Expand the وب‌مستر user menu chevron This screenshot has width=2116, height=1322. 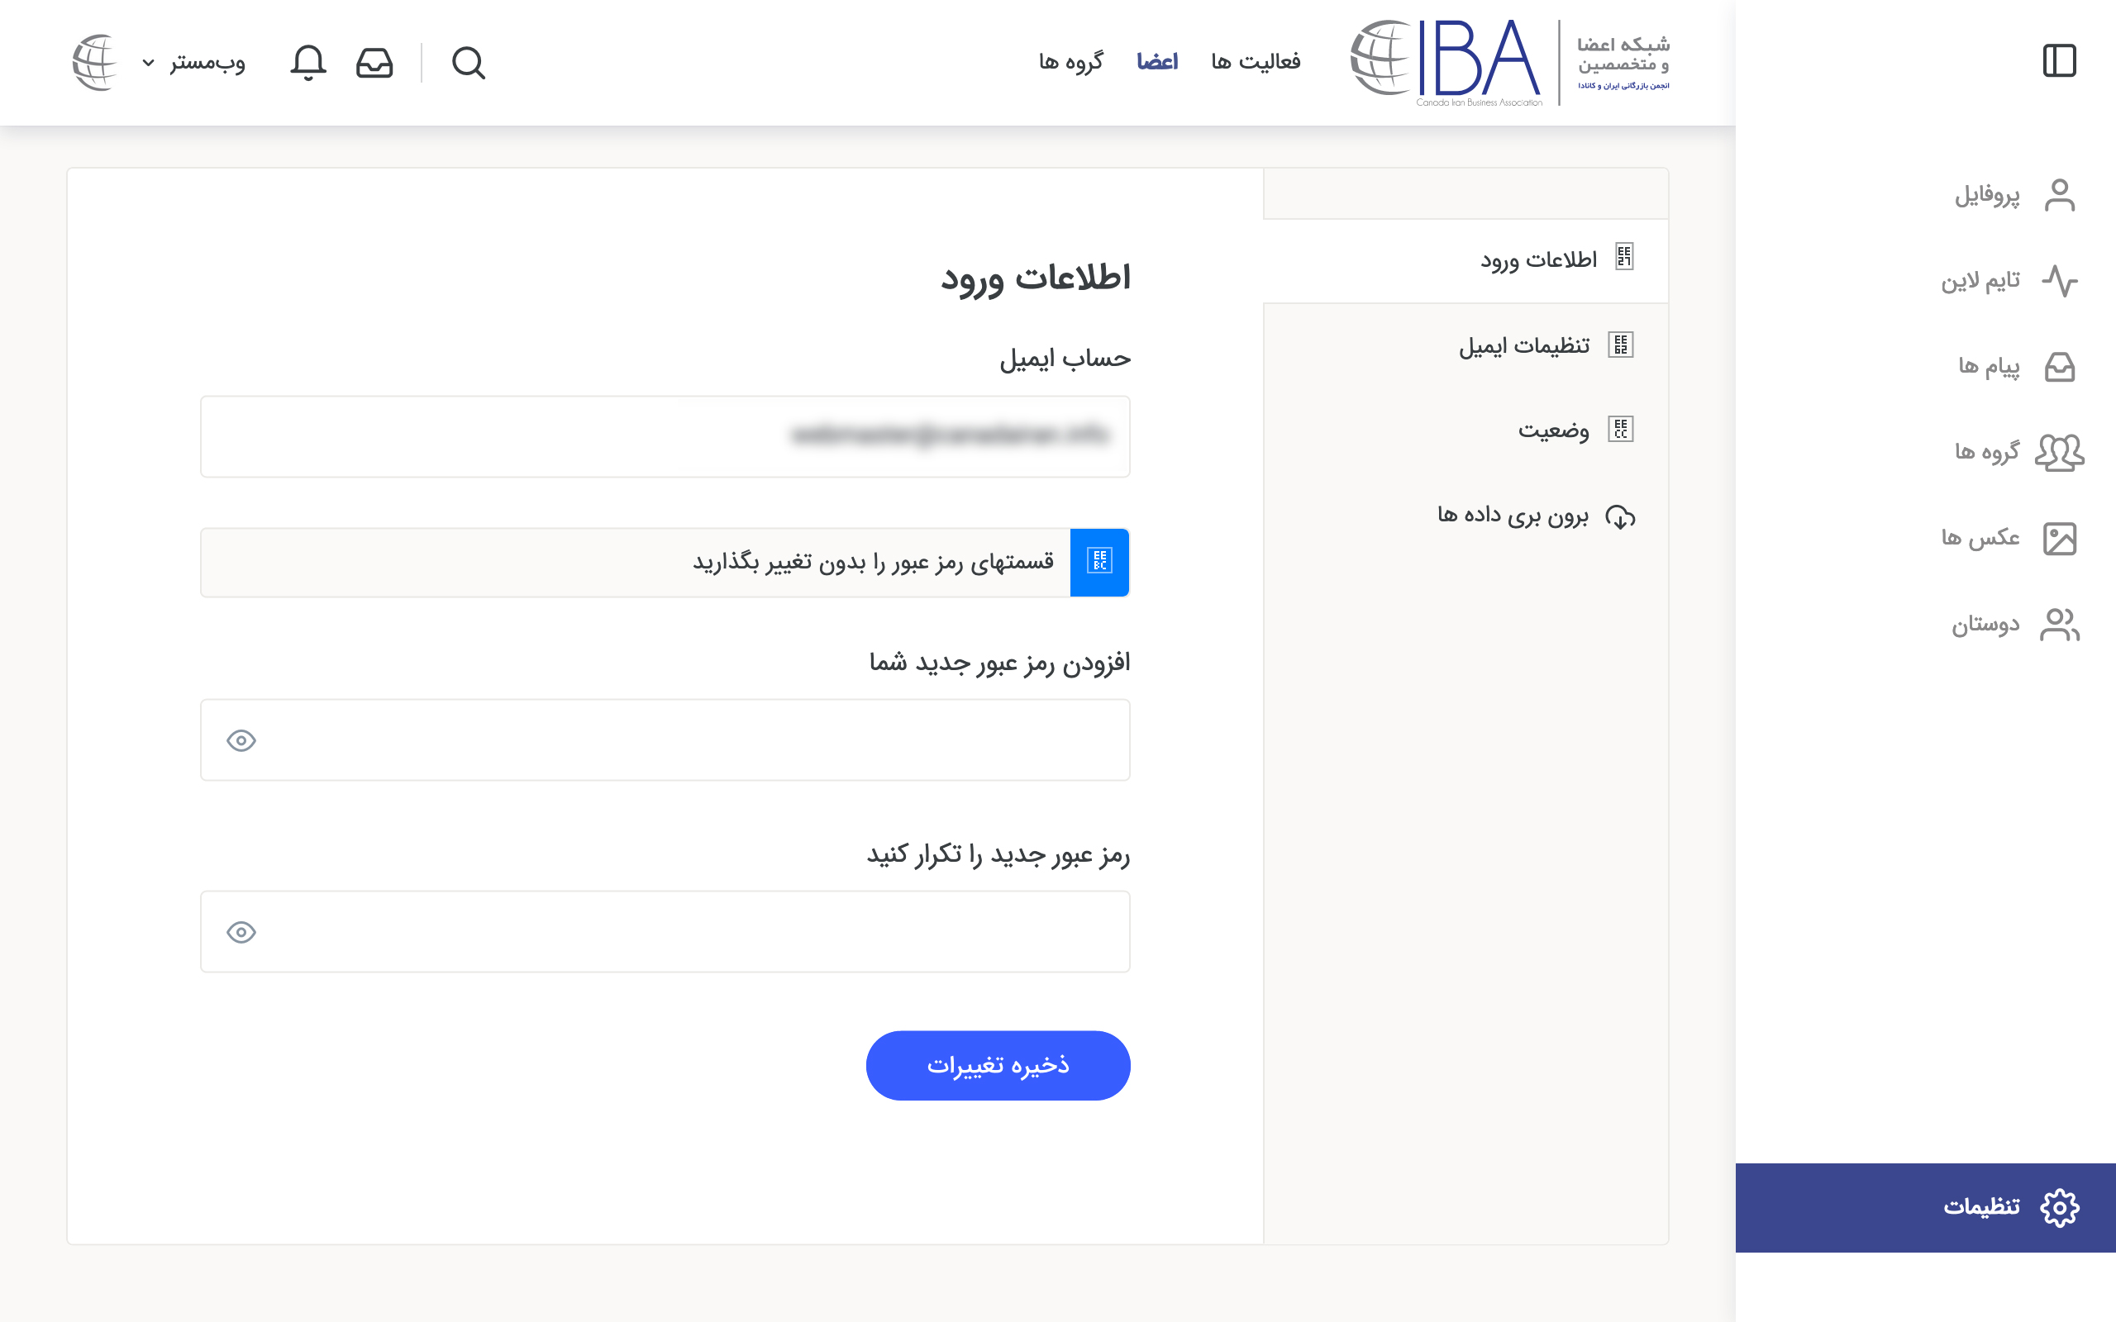[149, 63]
